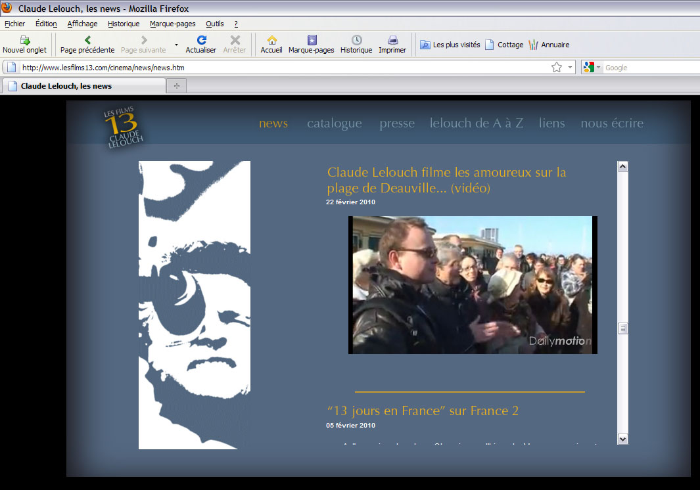Open the nous écrire link
The width and height of the screenshot is (700, 490).
click(612, 123)
